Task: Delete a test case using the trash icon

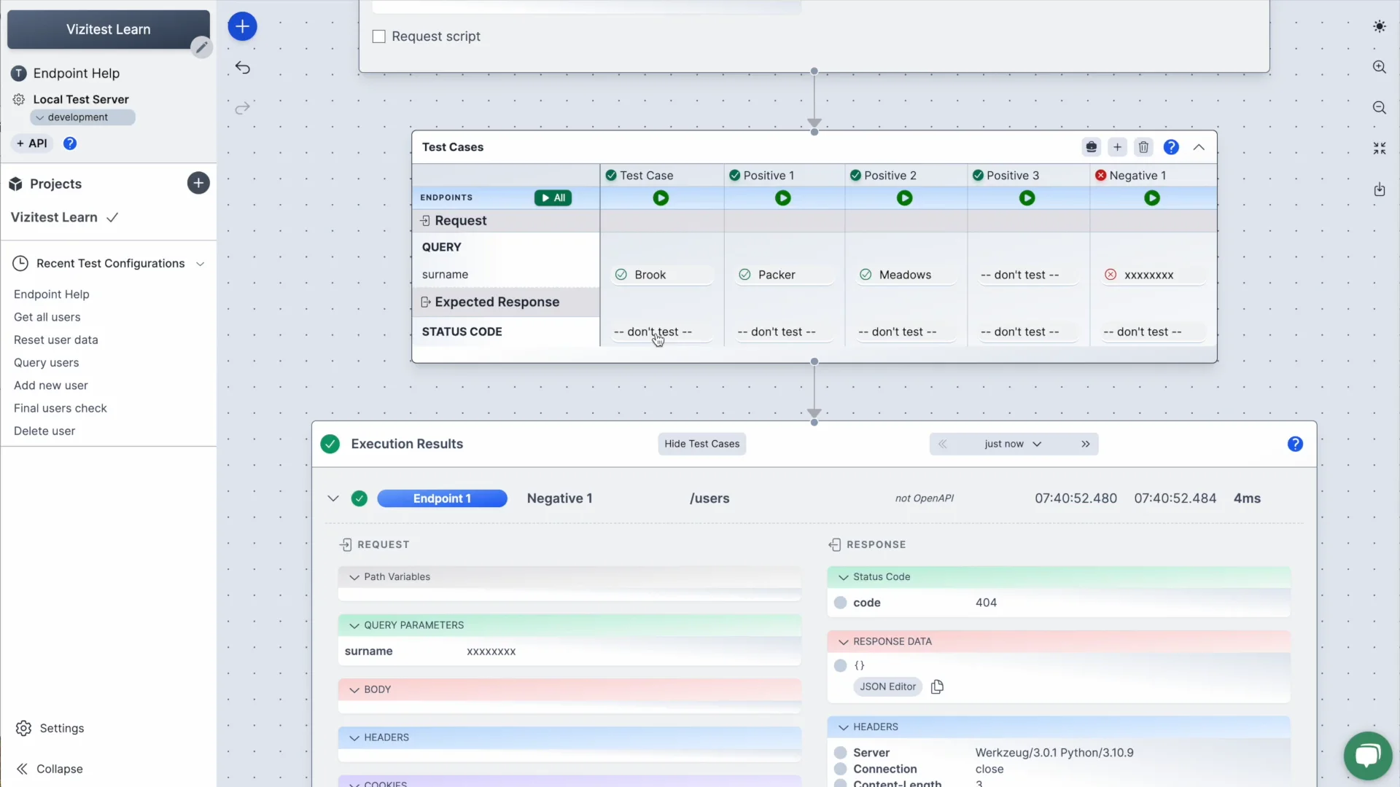Action: click(x=1144, y=147)
